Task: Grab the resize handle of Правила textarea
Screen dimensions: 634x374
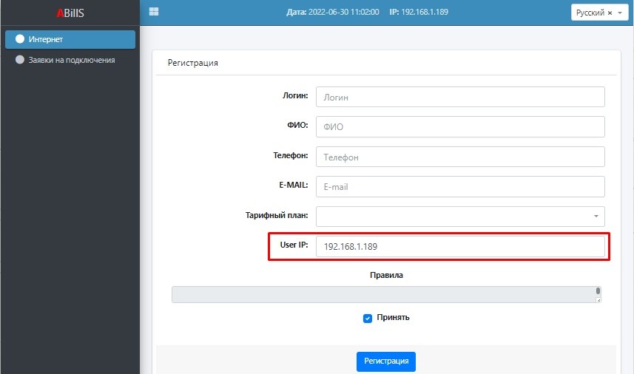Action: pos(598,299)
